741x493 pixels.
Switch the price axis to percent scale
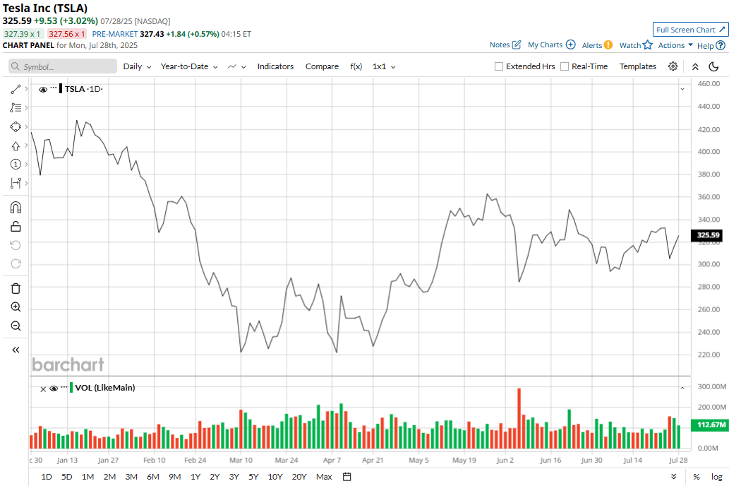pos(696,477)
